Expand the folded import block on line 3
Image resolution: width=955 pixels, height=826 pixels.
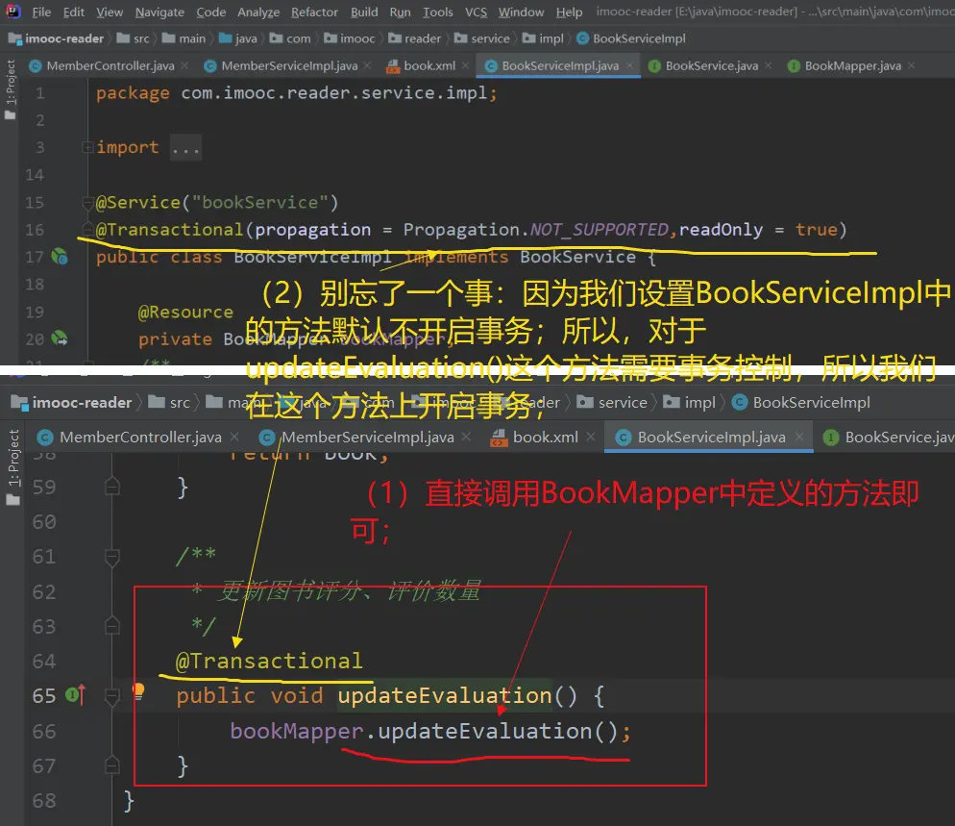click(x=88, y=148)
